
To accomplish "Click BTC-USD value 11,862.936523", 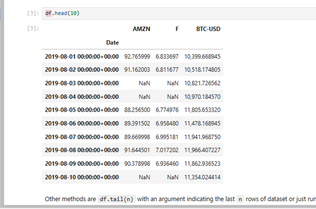I will 202,164.
